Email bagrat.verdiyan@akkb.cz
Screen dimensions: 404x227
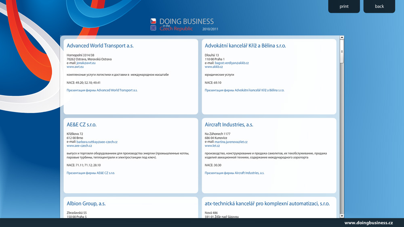point(231,63)
